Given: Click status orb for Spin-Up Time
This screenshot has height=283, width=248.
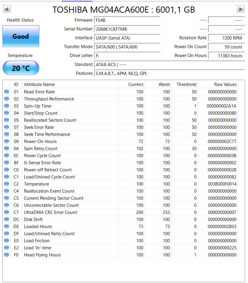Looking at the screenshot, I should point(7,106).
